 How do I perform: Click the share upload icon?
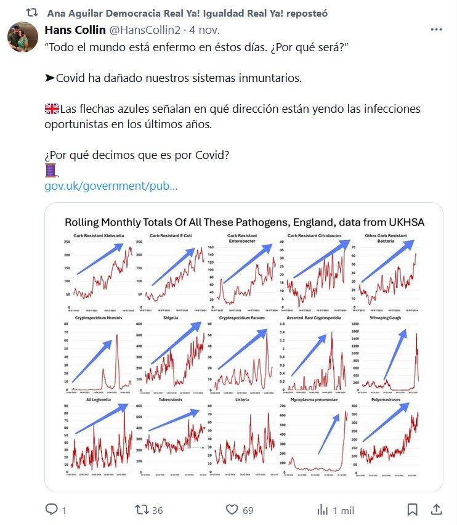436,510
